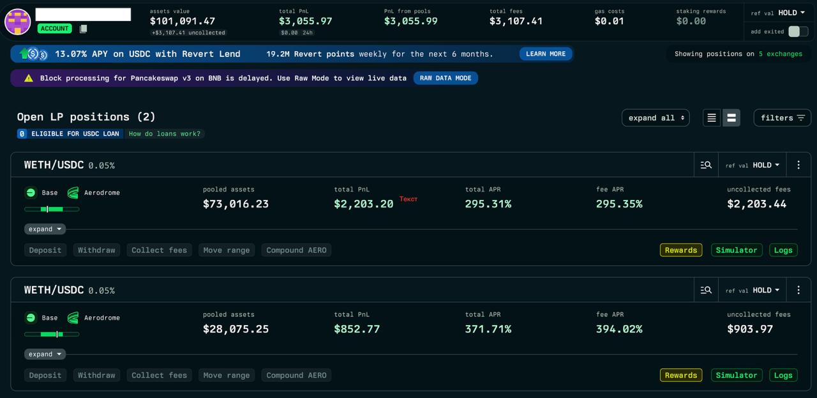
Task: Open position details search icon, second WETH/USDC
Action: click(x=706, y=290)
